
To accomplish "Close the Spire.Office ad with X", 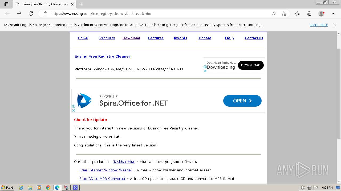I will [74, 110].
